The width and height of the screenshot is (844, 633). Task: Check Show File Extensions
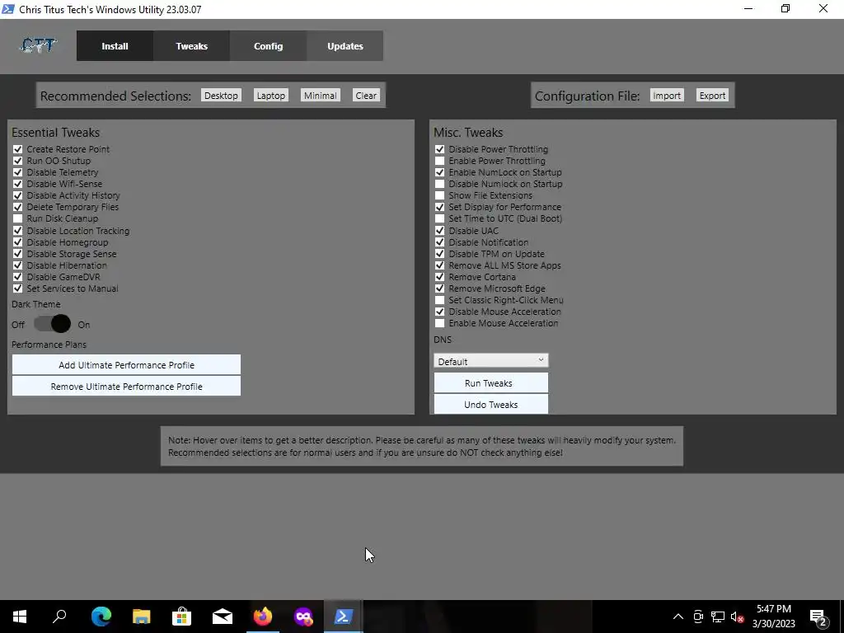(x=440, y=195)
